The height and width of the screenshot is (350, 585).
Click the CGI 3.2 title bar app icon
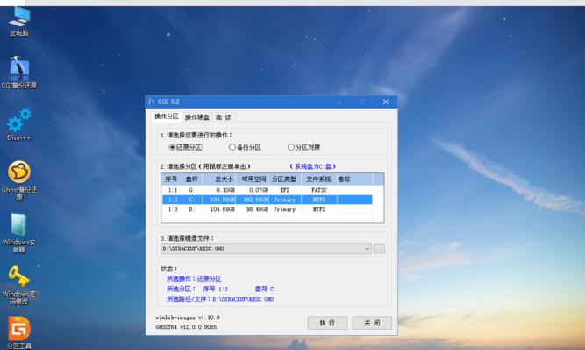(x=152, y=101)
